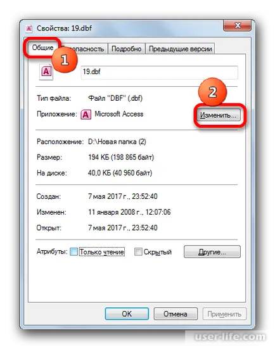Enable the Только чтение checkbox
The height and width of the screenshot is (349, 275).
click(74, 251)
